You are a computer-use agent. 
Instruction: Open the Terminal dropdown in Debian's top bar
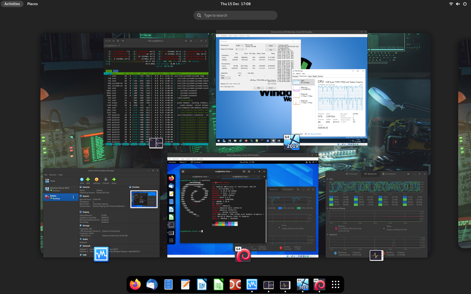197,162
